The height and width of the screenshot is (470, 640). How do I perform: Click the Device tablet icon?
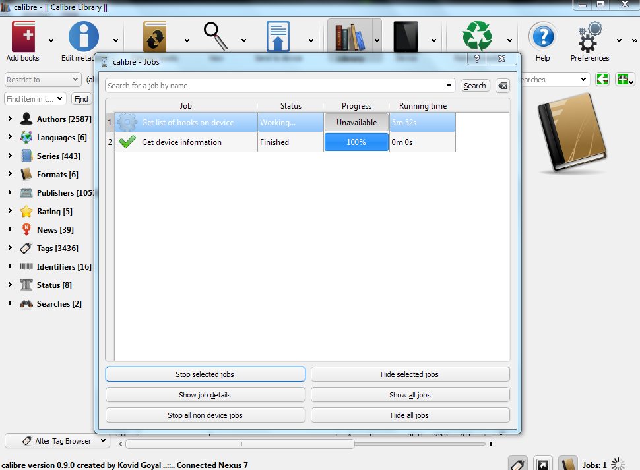406,37
